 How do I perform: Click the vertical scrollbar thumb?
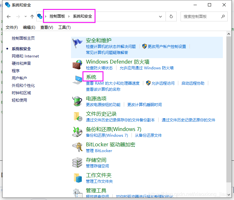(229, 109)
